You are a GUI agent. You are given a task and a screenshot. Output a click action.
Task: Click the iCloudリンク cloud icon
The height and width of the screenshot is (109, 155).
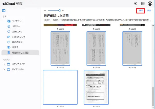tap(9, 37)
